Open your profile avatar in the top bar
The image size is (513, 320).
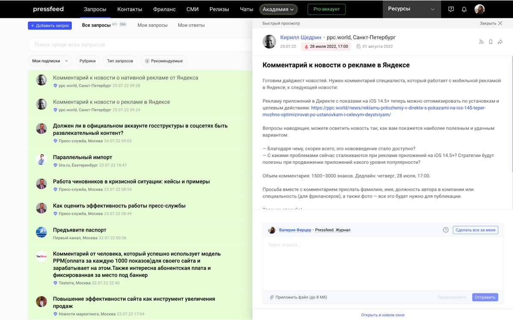pyautogui.click(x=480, y=9)
